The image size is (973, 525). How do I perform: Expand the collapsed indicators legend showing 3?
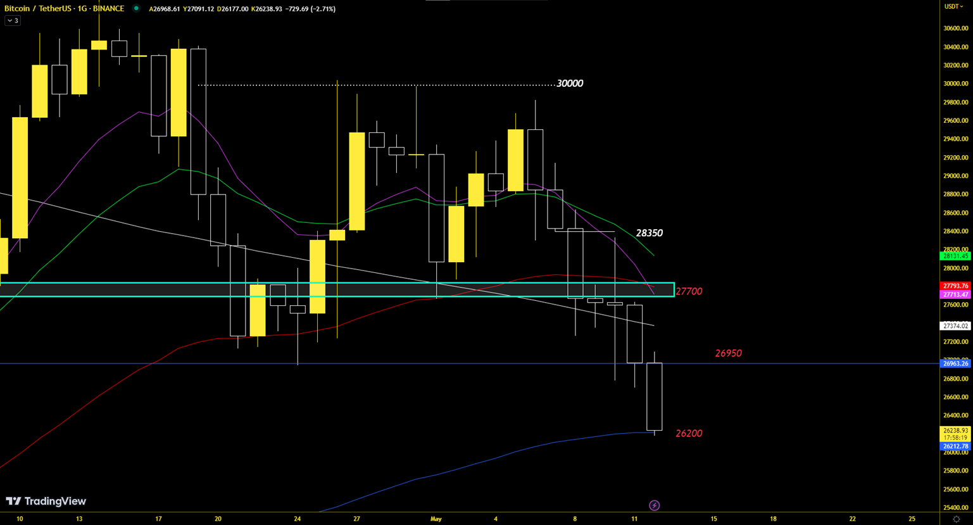pos(13,21)
